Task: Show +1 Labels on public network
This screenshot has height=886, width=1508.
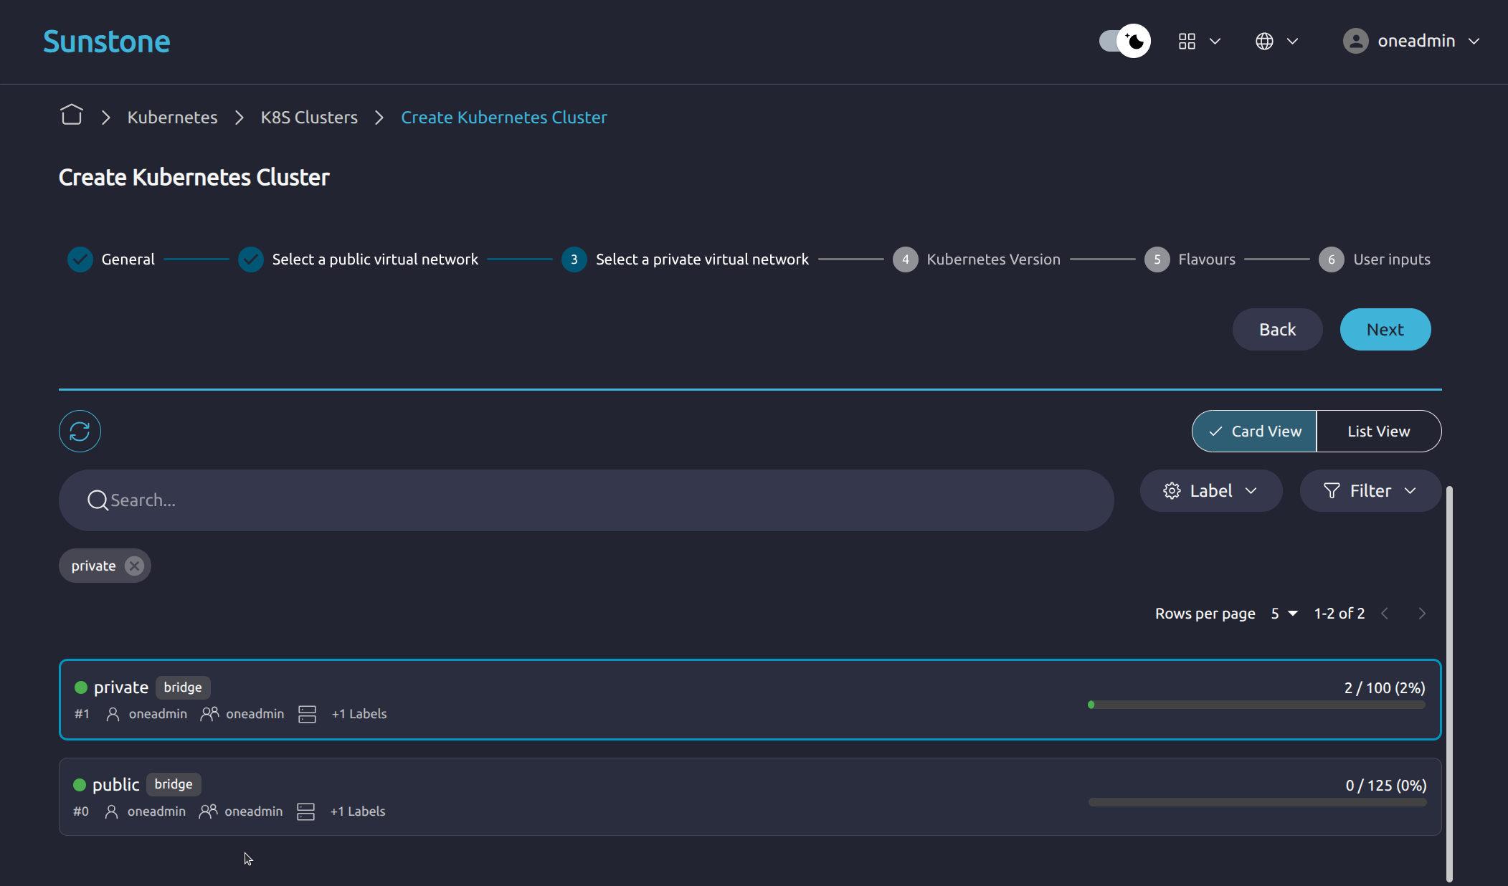Action: (357, 811)
